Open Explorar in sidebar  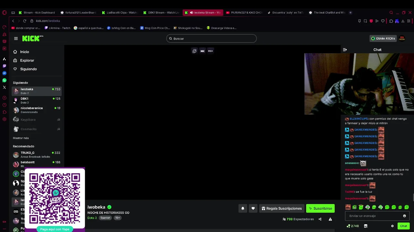pyautogui.click(x=24, y=61)
